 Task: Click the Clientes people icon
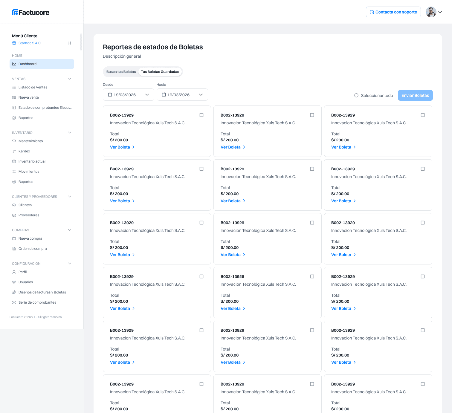(x=14, y=205)
